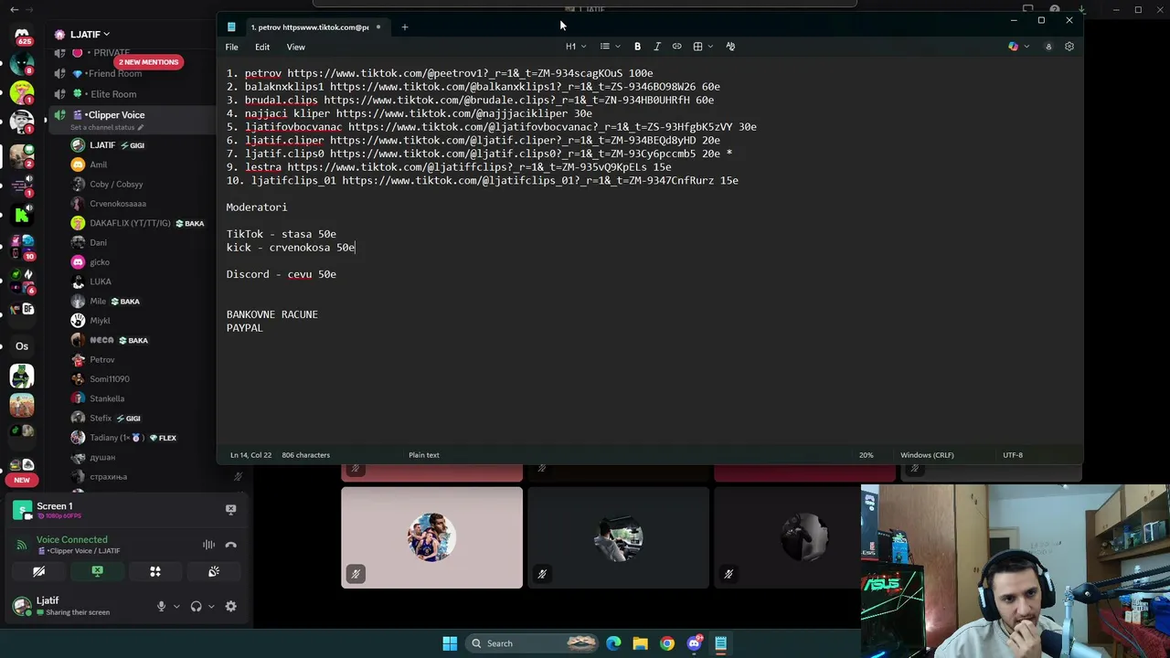Click the Copilot icon in Notepad

click(1013, 47)
